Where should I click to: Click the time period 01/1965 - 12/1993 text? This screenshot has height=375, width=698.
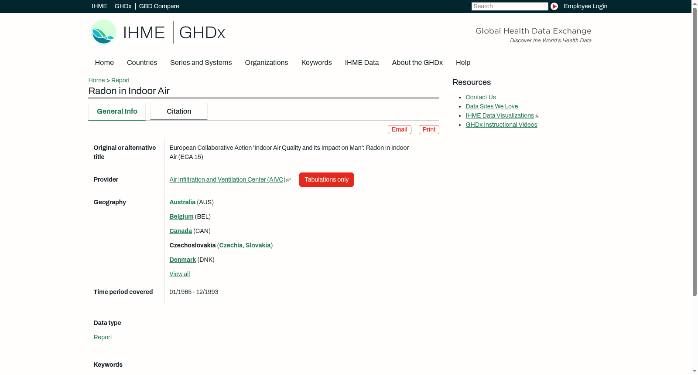coord(194,292)
